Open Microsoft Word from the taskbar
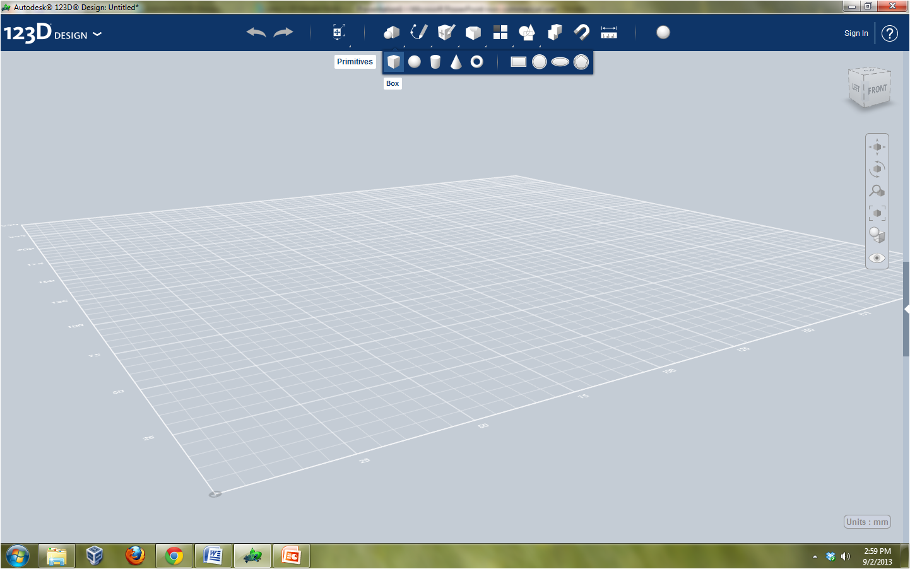910x569 pixels. (x=213, y=556)
